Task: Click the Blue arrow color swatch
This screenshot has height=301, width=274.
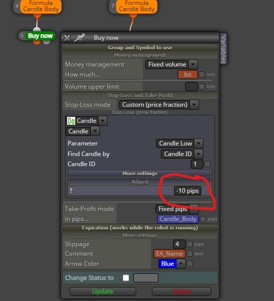Action: [x=168, y=264]
